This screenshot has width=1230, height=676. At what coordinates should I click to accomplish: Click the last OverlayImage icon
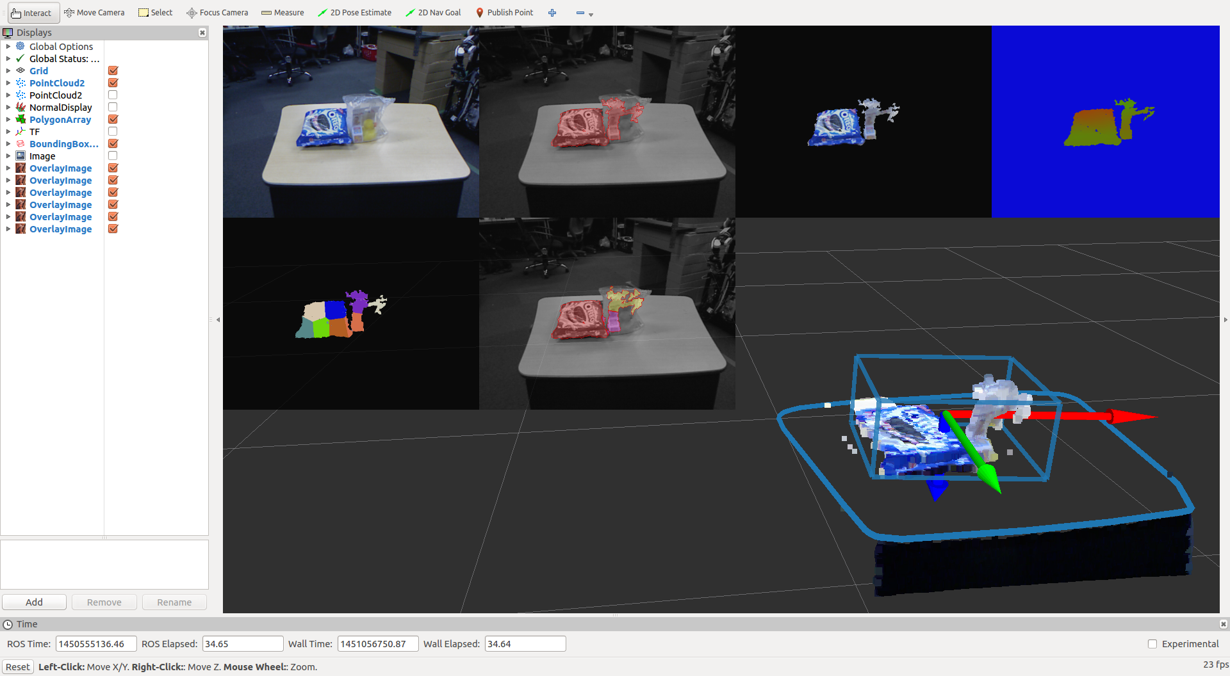click(20, 229)
